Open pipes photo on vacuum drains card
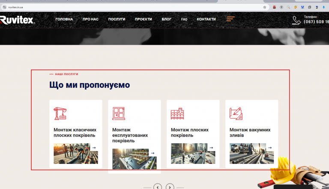The image size is (329, 189). click(x=251, y=154)
